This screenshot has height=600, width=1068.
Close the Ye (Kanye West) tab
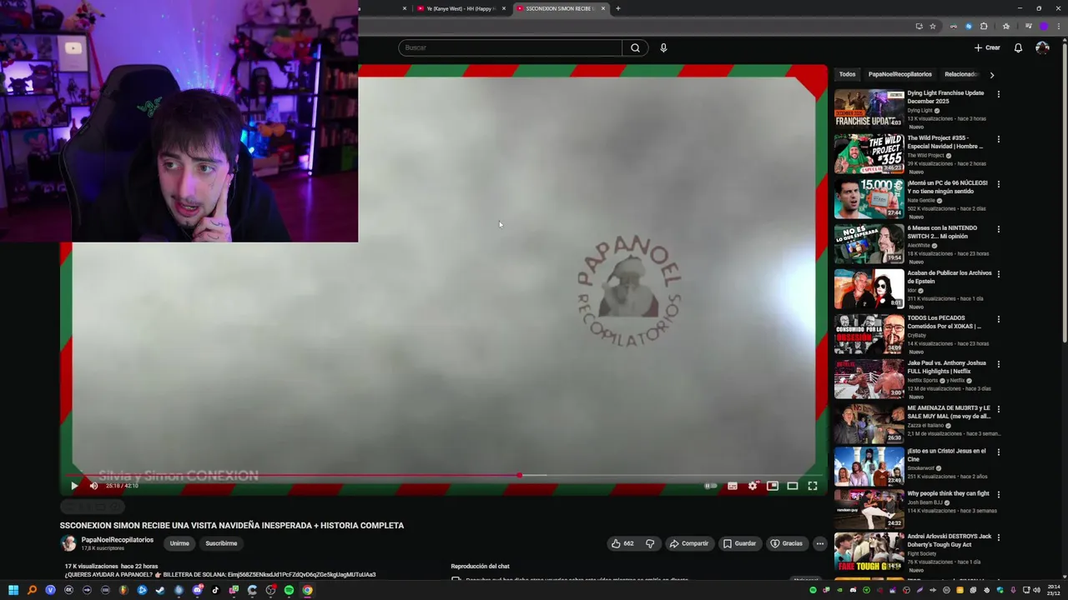point(504,8)
